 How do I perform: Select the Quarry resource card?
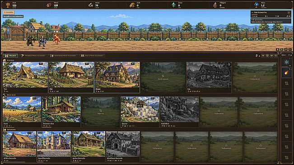coord(140,112)
